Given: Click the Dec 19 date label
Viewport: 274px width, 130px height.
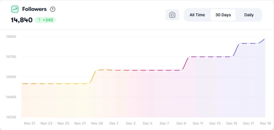Looking at the screenshot, I should 265,123.
